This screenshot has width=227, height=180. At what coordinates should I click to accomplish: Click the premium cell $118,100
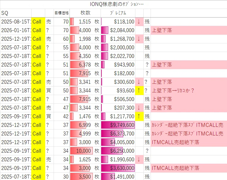click(x=118, y=22)
